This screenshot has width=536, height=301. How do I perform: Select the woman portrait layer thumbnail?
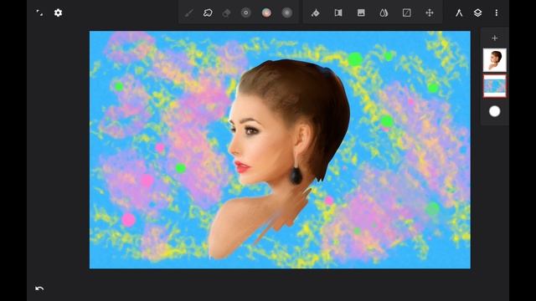point(495,59)
